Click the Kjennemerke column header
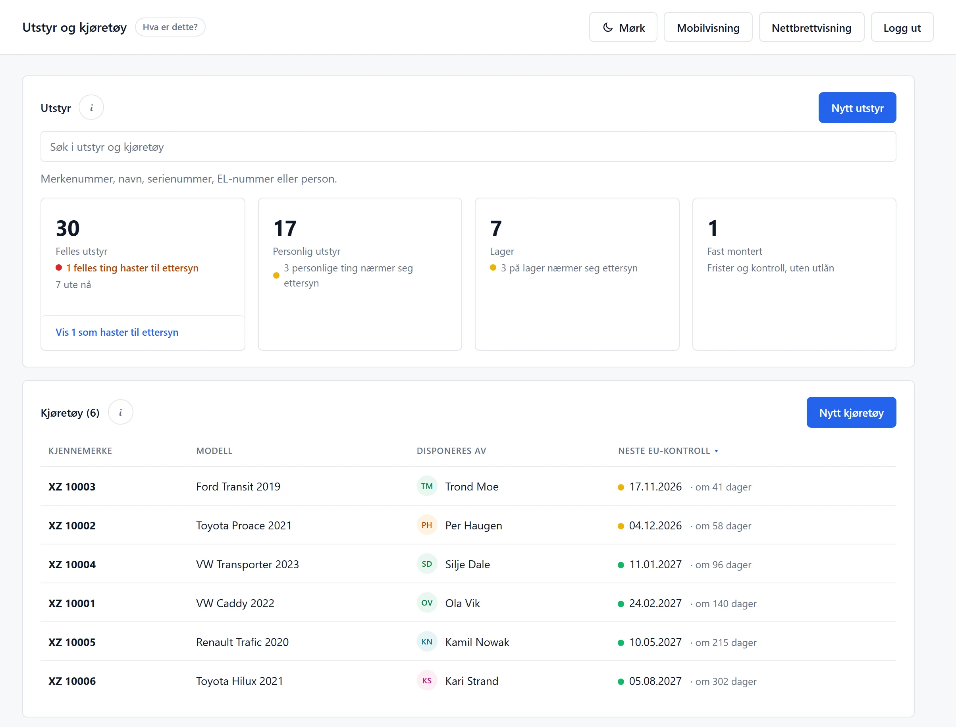Viewport: 956px width, 727px height. tap(80, 451)
